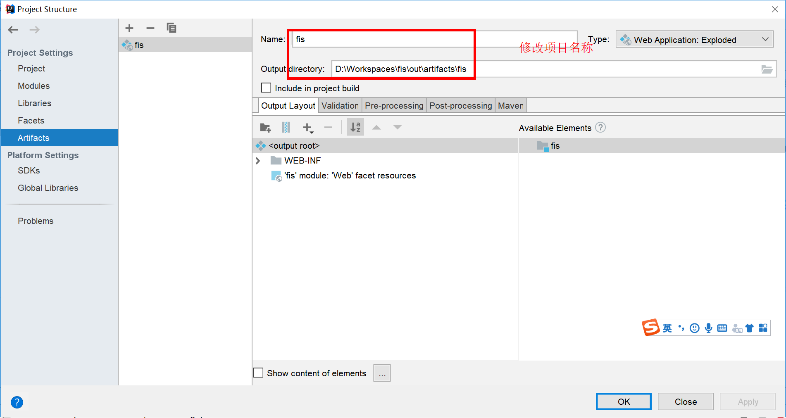This screenshot has width=786, height=418.
Task: Expand the WEB-INF folder
Action: [x=258, y=161]
